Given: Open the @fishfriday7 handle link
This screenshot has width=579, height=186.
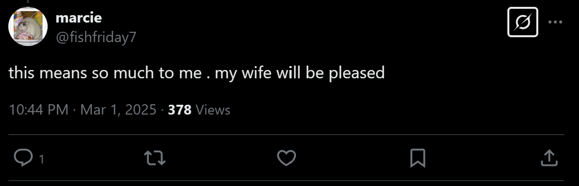Looking at the screenshot, I should 96,37.
